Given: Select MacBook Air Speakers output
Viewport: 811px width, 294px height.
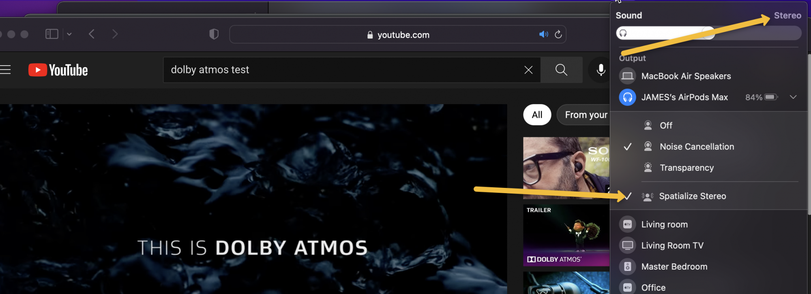Looking at the screenshot, I should [709, 76].
